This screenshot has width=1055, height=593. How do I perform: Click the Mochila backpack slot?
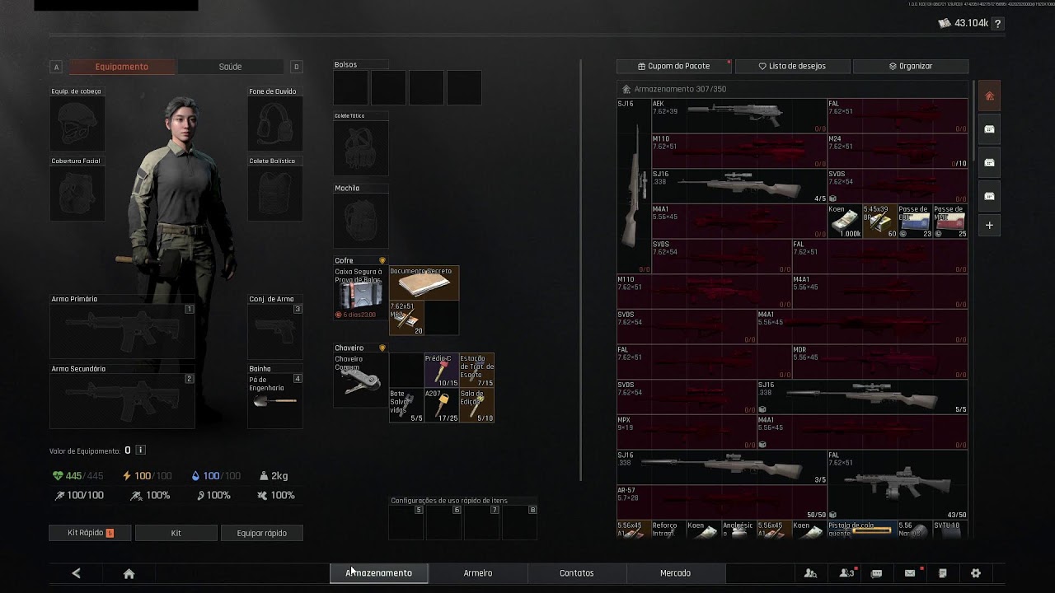point(360,221)
